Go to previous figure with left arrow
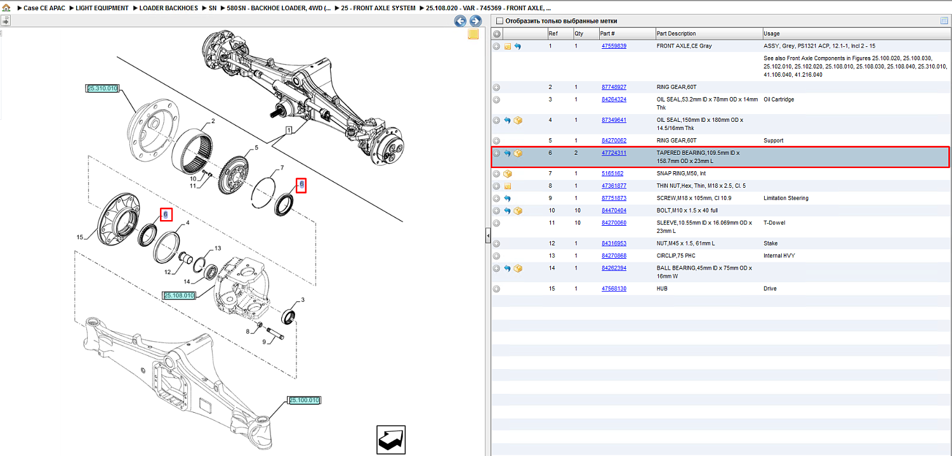Viewport: 952px width, 456px height. 460,21
